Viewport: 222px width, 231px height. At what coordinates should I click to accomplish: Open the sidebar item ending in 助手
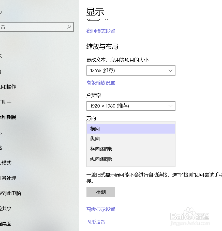[6, 102]
